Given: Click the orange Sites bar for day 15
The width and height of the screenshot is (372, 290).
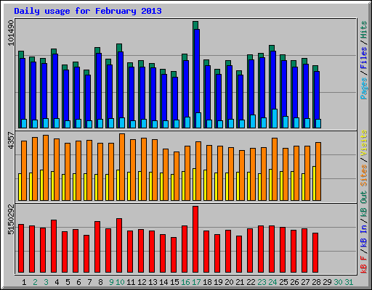Looking at the screenshot, I should point(177,176).
